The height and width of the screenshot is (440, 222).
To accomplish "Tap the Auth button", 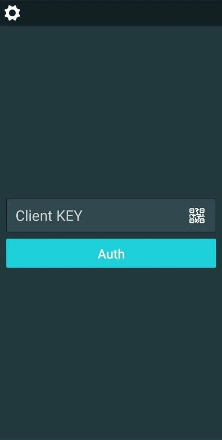I will [111, 253].
